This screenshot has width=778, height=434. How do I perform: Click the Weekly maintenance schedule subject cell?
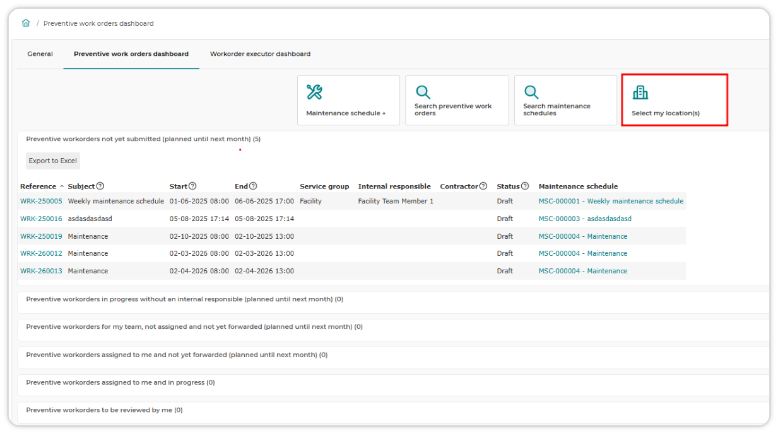click(117, 202)
